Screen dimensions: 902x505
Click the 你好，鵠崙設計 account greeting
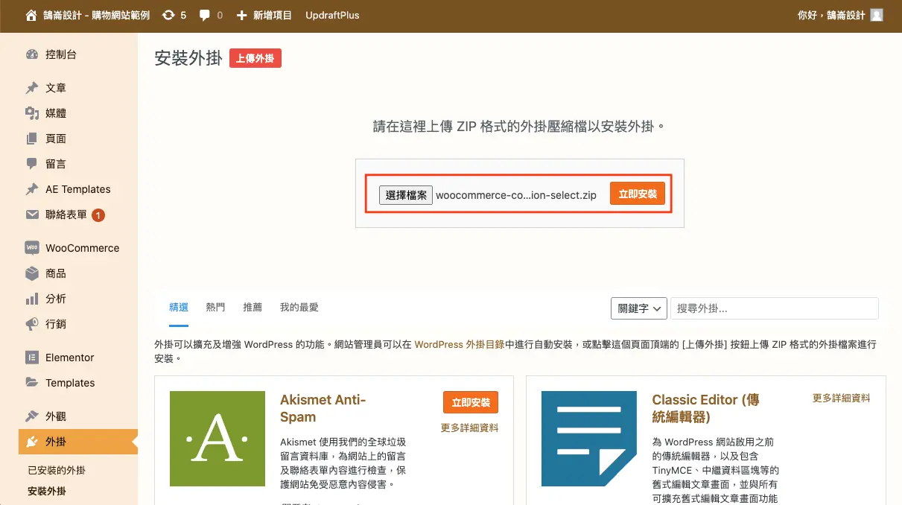[x=831, y=15]
